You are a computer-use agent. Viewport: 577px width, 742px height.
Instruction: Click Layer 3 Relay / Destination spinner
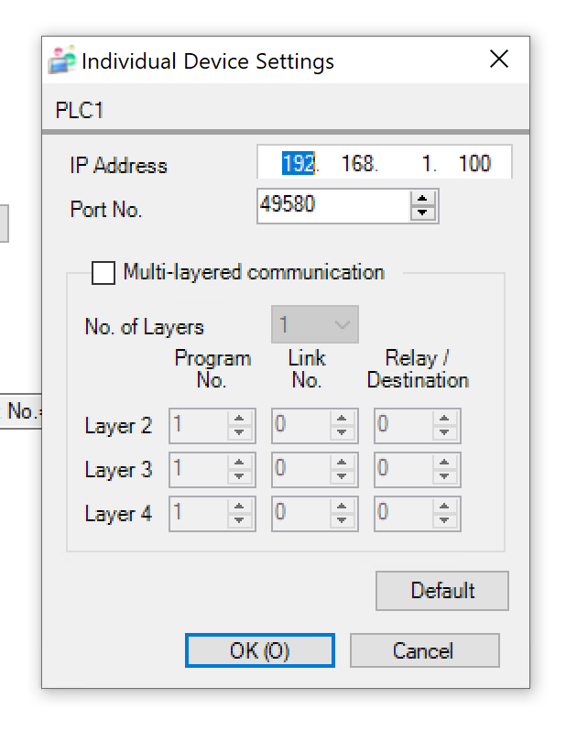coord(404,470)
